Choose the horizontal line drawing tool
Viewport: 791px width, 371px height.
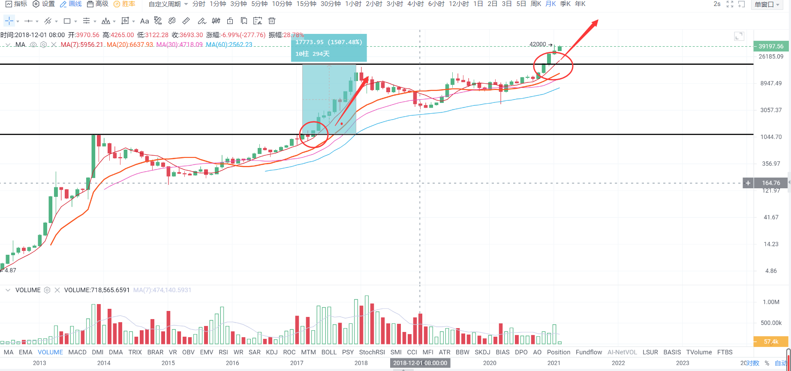[28, 21]
